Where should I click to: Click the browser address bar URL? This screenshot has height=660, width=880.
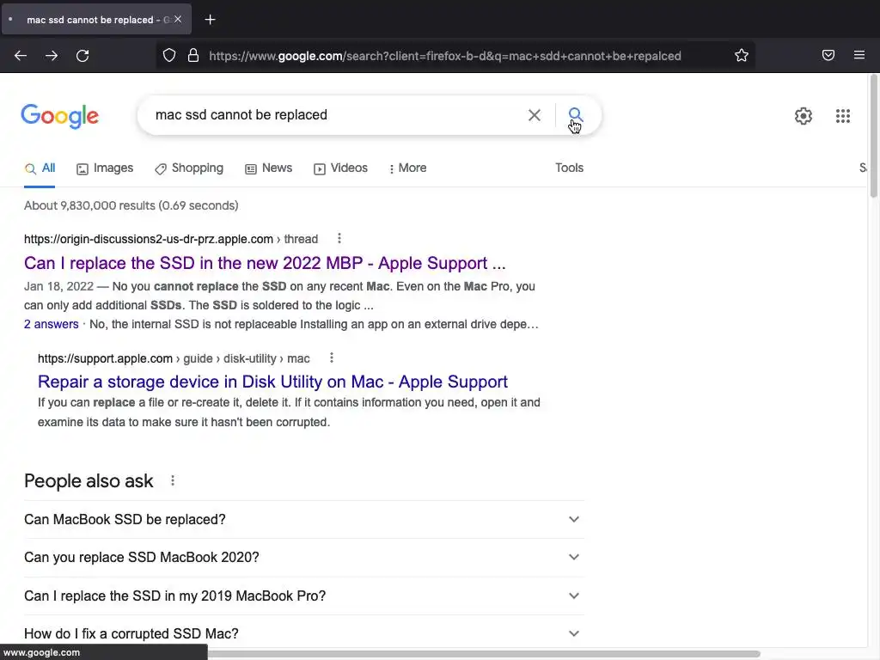pos(445,56)
